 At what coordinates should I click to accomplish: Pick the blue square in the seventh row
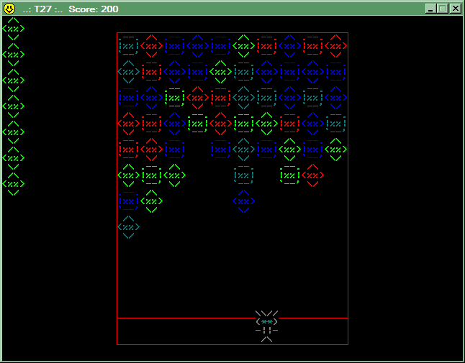tap(128, 201)
